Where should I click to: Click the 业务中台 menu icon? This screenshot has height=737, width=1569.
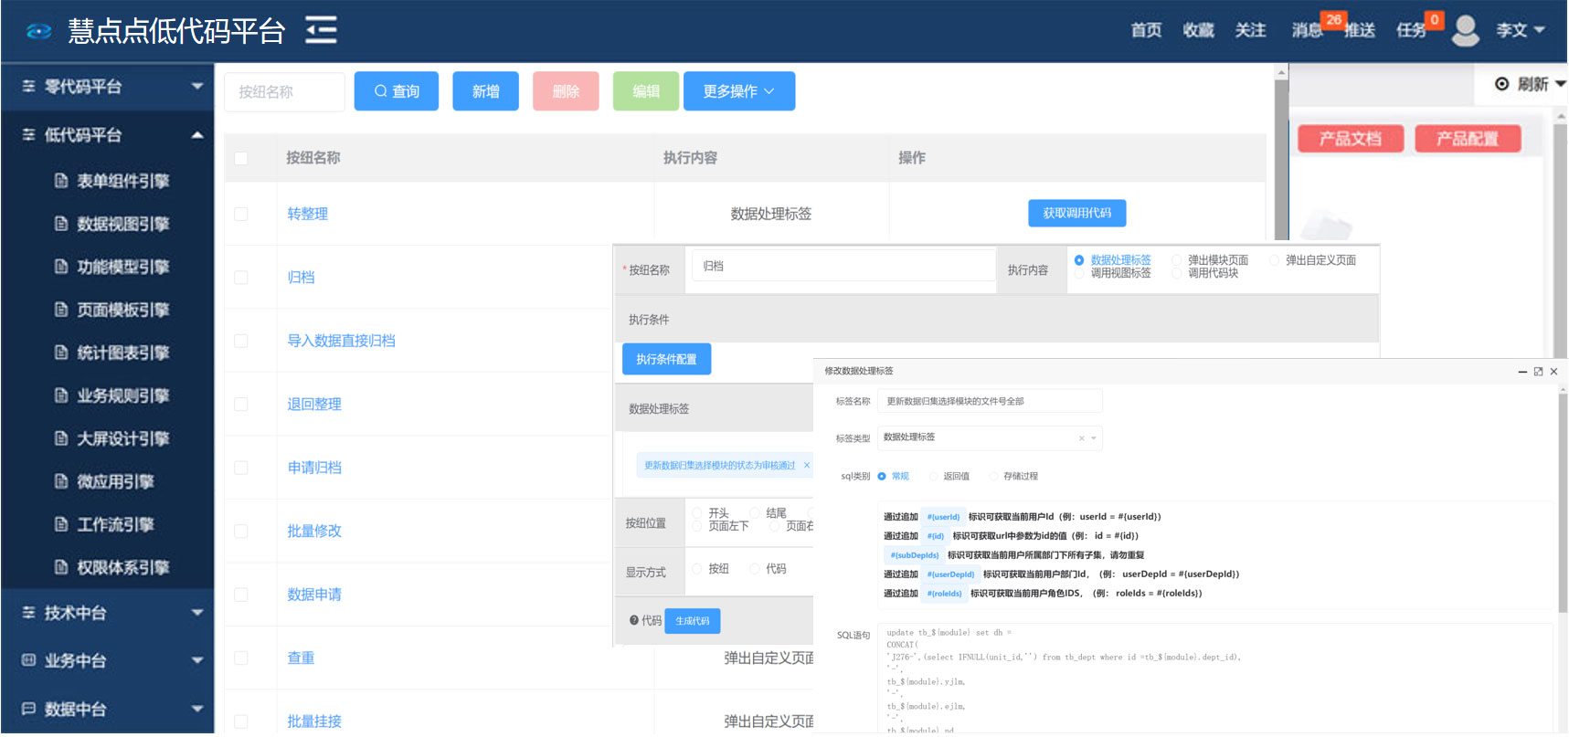pos(28,659)
